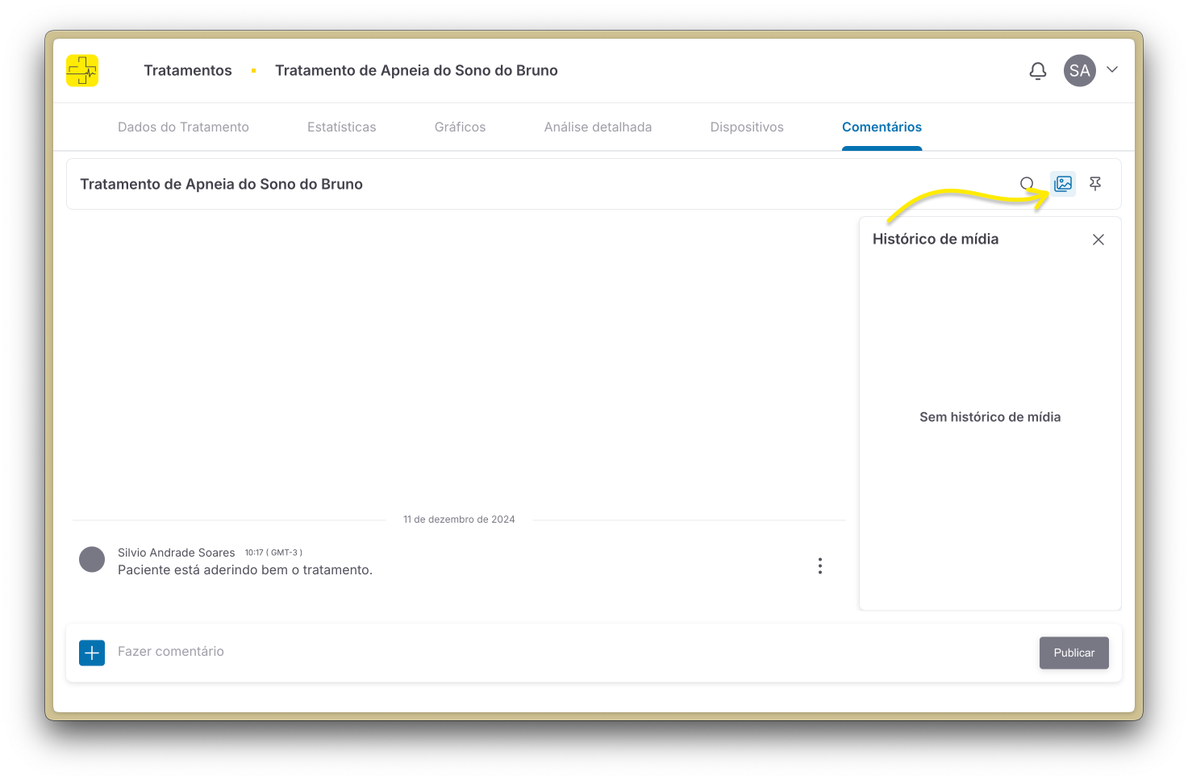Open the notifications bell

tap(1038, 71)
